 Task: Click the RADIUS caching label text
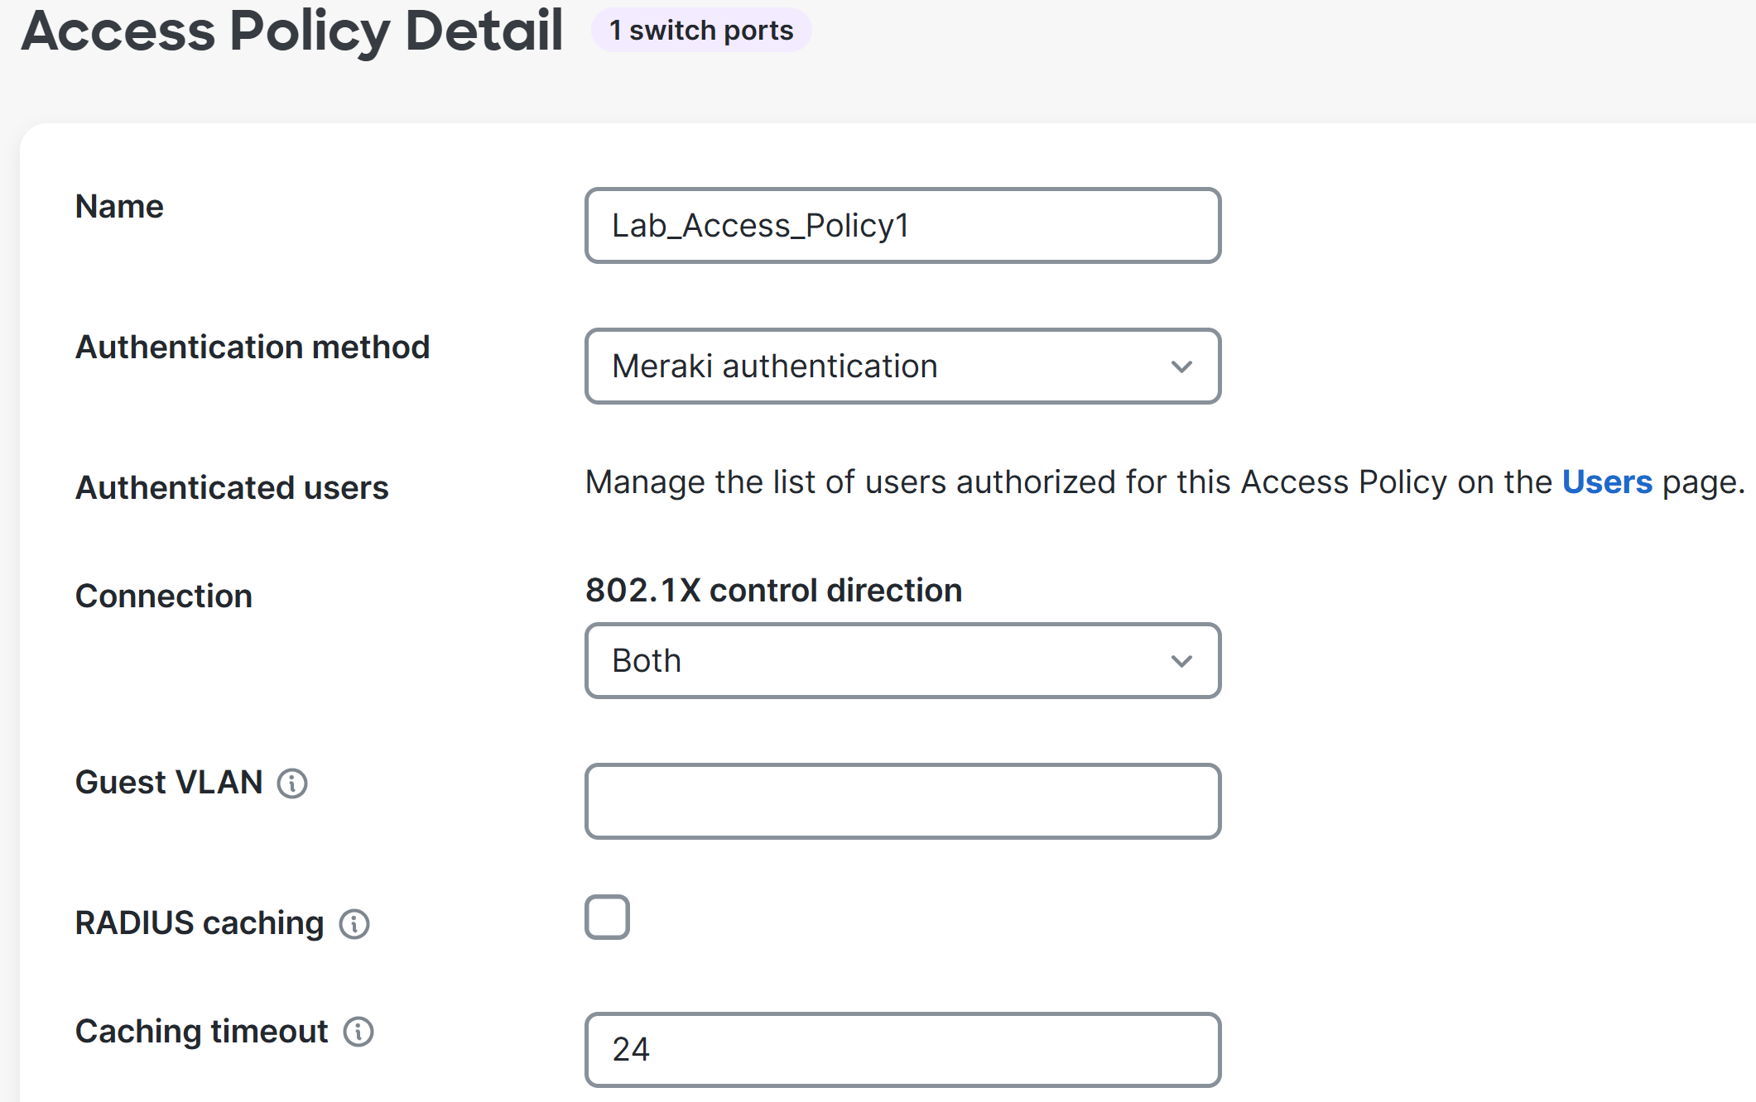(x=200, y=923)
